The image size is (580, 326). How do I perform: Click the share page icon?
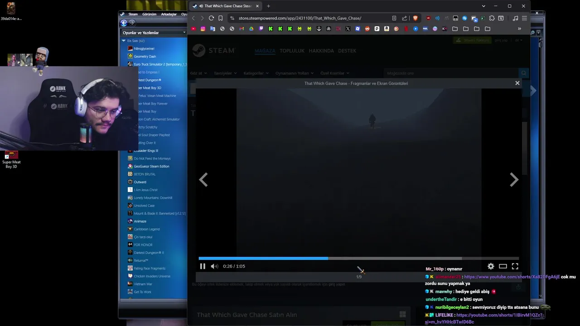click(x=405, y=18)
